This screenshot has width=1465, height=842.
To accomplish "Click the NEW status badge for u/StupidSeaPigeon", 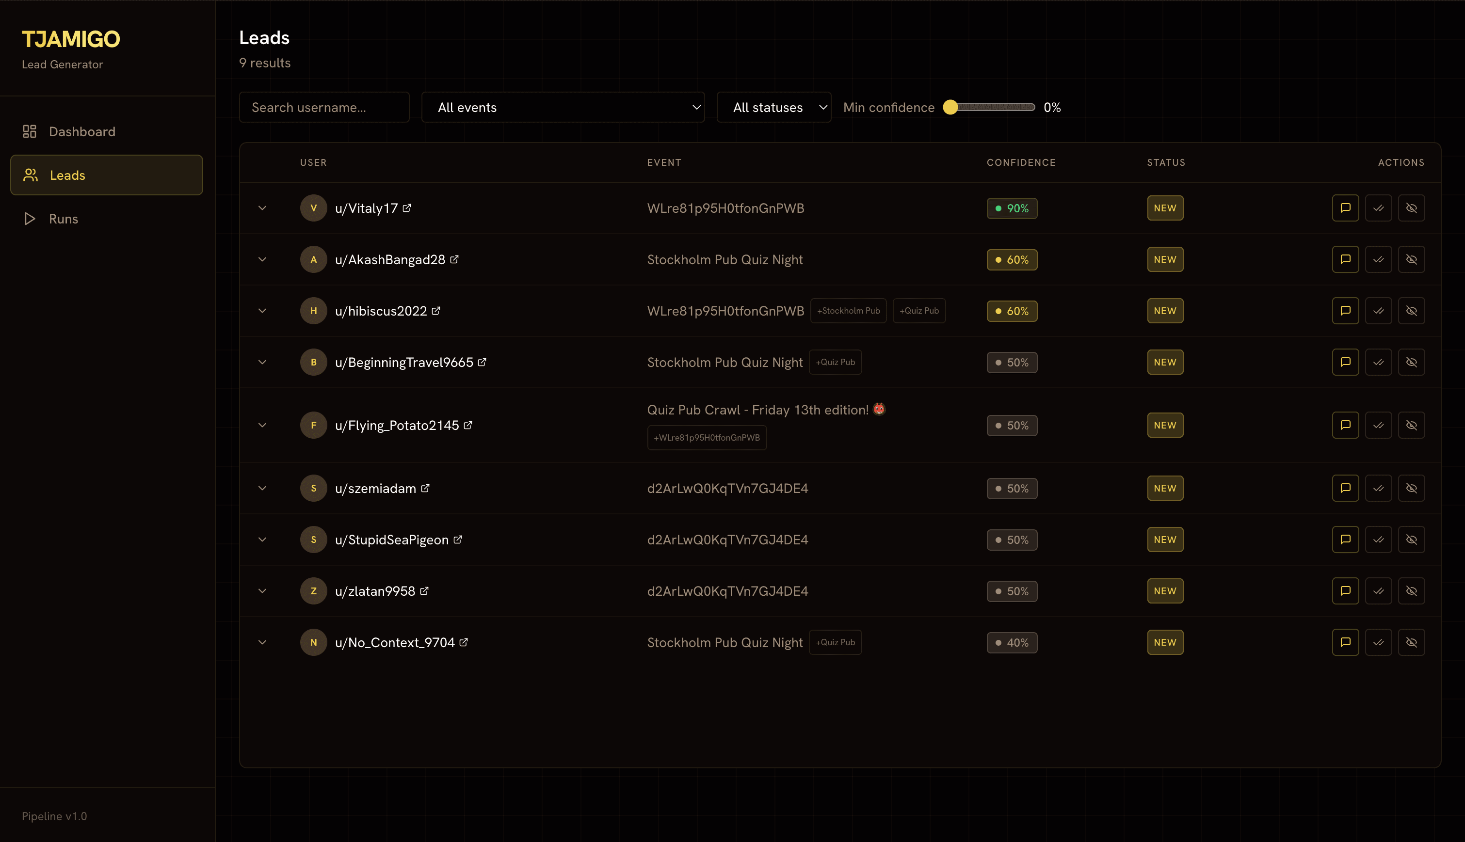I will pyautogui.click(x=1165, y=539).
